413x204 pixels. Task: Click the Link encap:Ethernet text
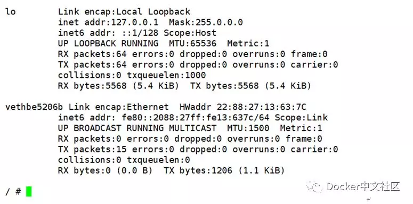pos(118,107)
